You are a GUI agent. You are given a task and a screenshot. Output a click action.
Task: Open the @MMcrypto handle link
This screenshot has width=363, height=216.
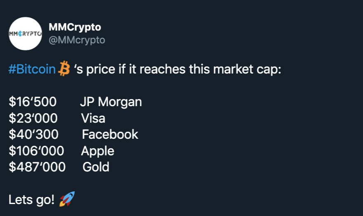coord(77,40)
